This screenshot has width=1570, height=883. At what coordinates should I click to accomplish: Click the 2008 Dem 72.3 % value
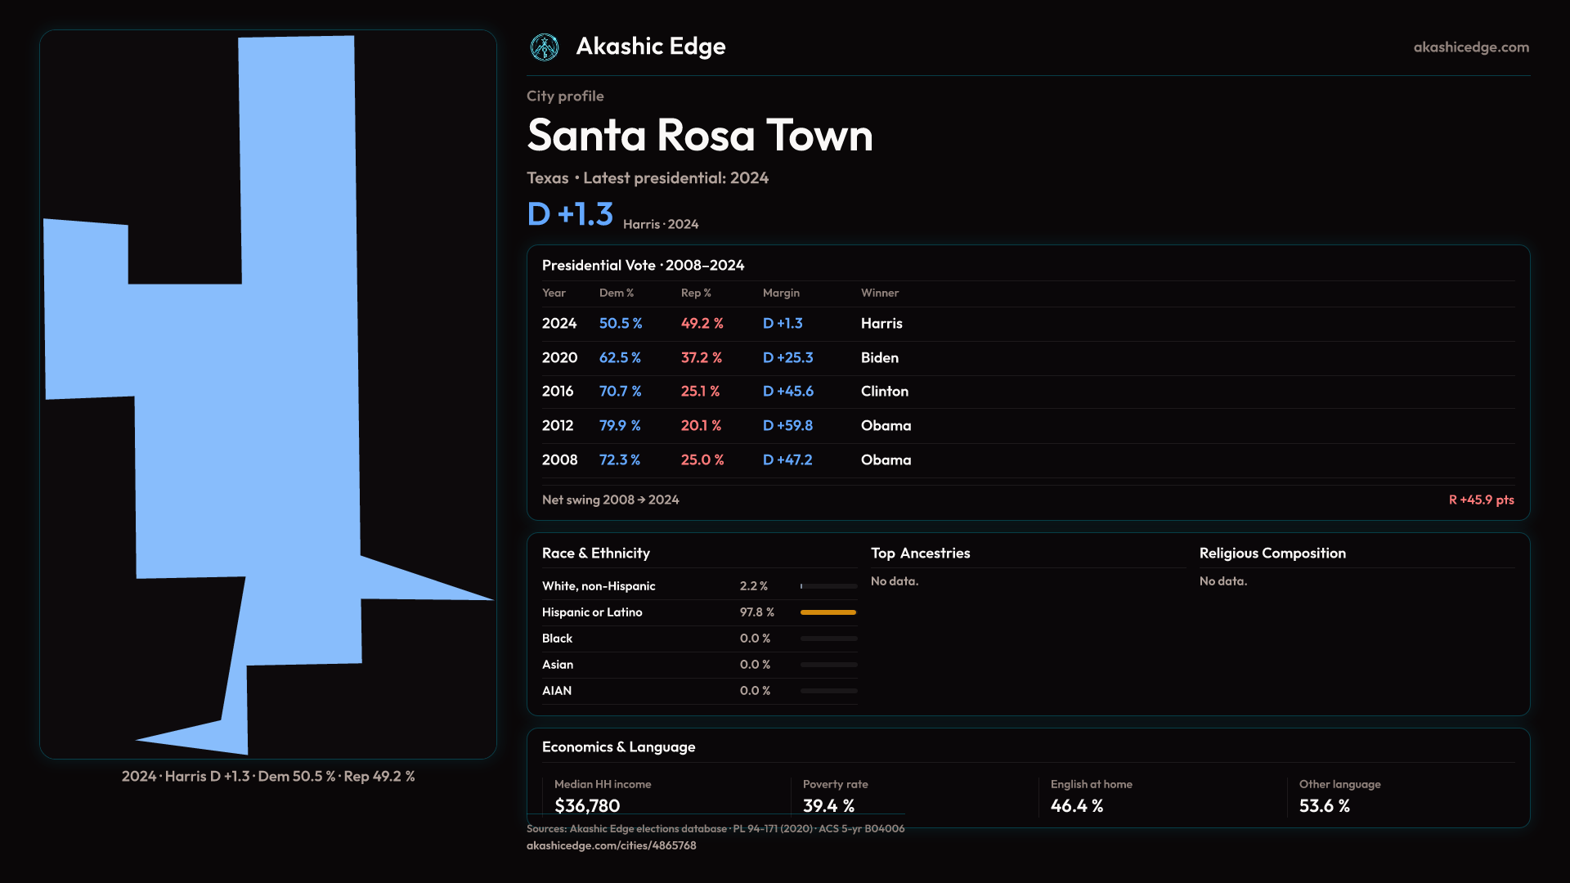point(619,460)
